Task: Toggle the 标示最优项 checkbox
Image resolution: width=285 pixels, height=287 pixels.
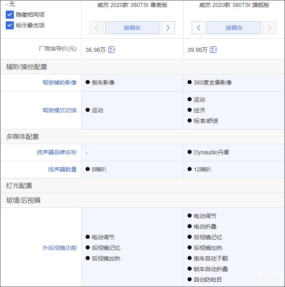Action: point(10,25)
